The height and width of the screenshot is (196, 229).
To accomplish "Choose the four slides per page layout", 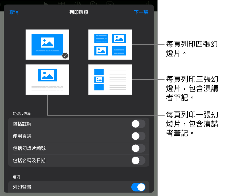I will coord(110,44).
